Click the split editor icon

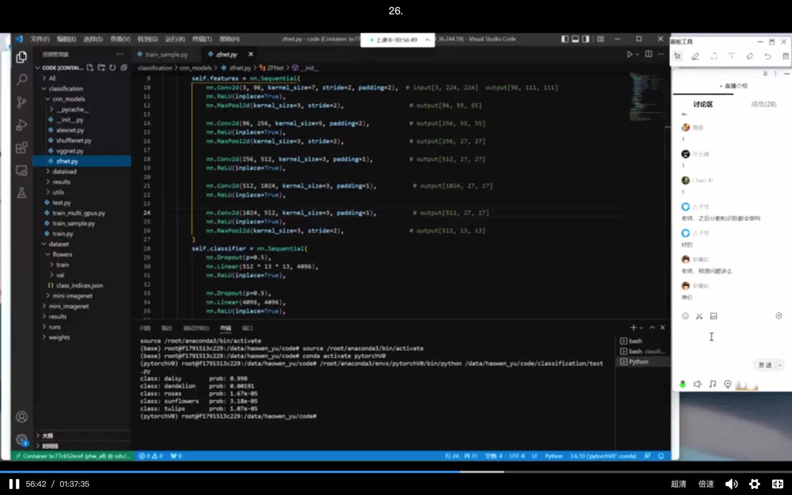[x=648, y=54]
